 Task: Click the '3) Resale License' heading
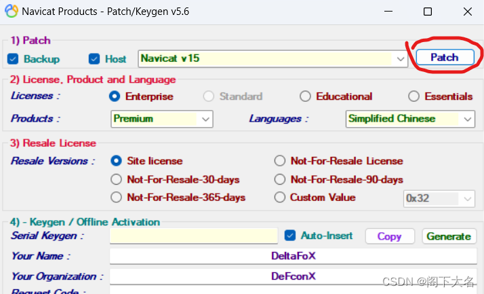[53, 143]
